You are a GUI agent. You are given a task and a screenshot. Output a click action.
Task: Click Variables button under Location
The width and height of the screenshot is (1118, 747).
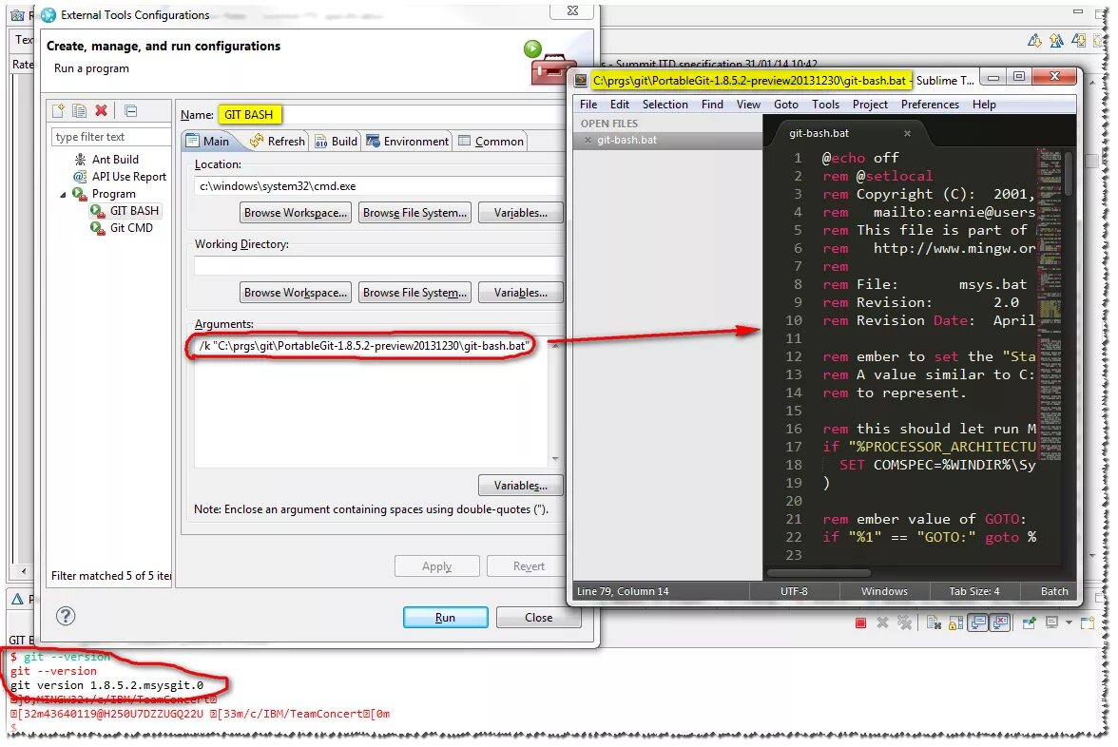click(521, 213)
